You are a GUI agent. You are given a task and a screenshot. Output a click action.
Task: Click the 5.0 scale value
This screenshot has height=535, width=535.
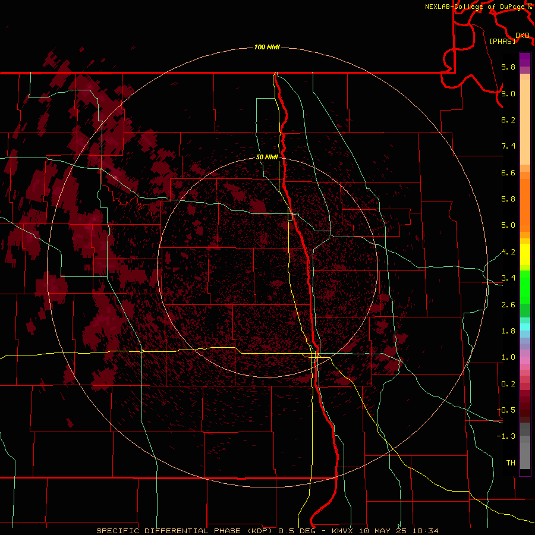pyautogui.click(x=508, y=225)
